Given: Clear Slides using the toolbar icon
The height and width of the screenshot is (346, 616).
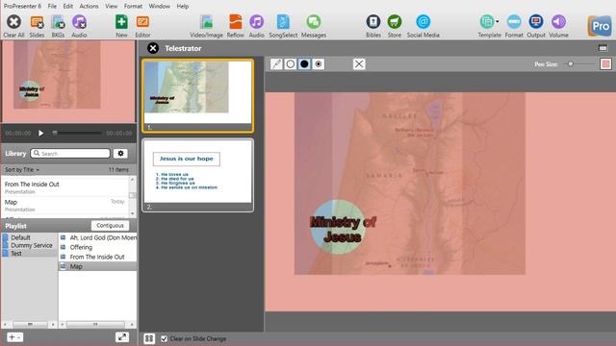Looking at the screenshot, I should point(37,22).
